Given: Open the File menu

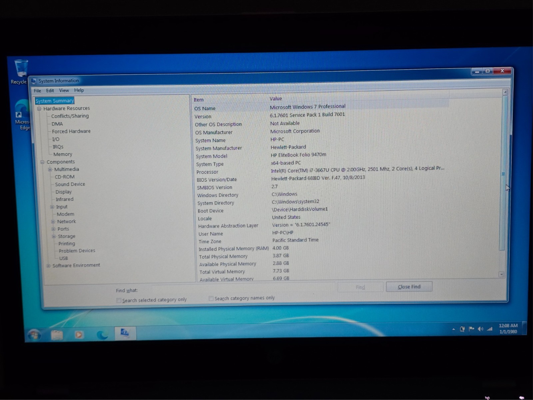Looking at the screenshot, I should click(x=38, y=91).
